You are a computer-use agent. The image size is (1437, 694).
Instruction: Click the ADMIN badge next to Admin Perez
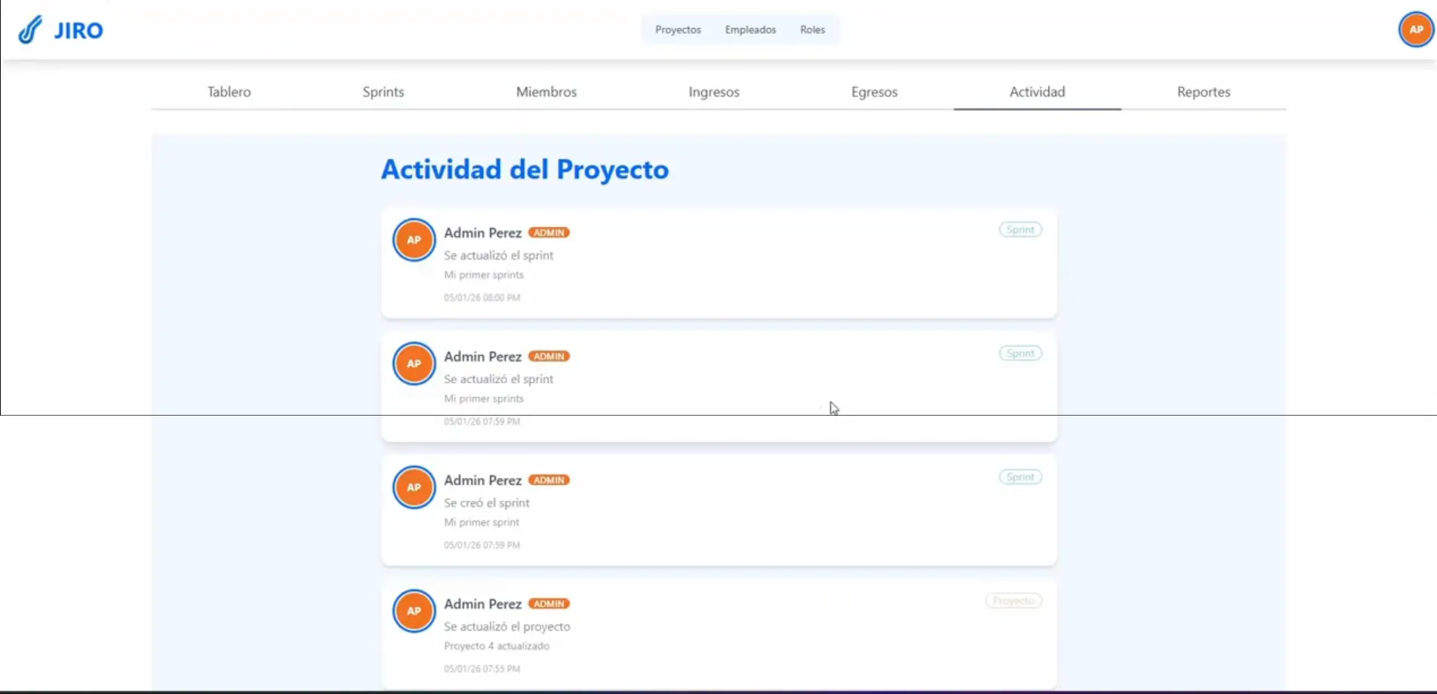[x=549, y=232]
